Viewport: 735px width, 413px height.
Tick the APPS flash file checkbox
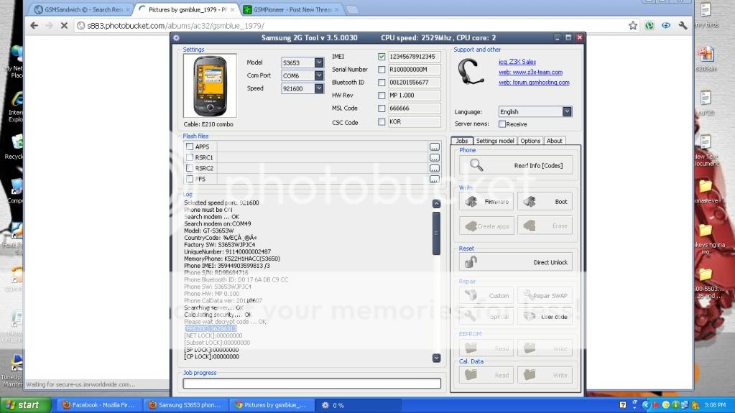(190, 147)
